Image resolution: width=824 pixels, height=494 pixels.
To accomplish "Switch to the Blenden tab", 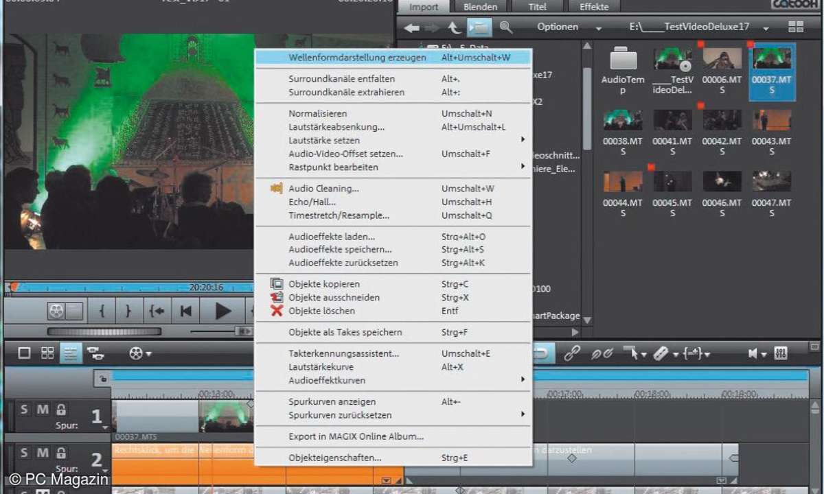I will pos(481,7).
